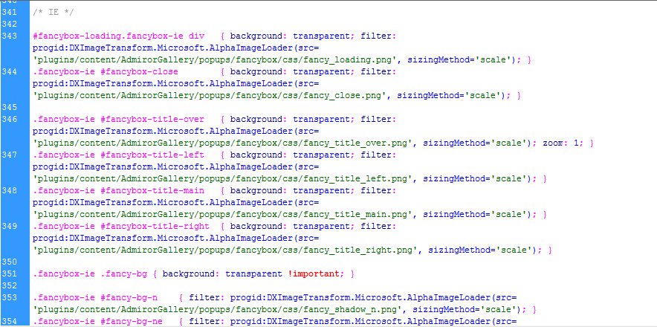
Task: Click line number 341 in the gutter
Action: coord(9,12)
